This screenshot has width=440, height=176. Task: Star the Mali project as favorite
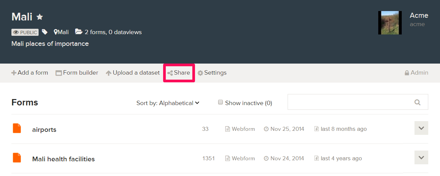(40, 17)
